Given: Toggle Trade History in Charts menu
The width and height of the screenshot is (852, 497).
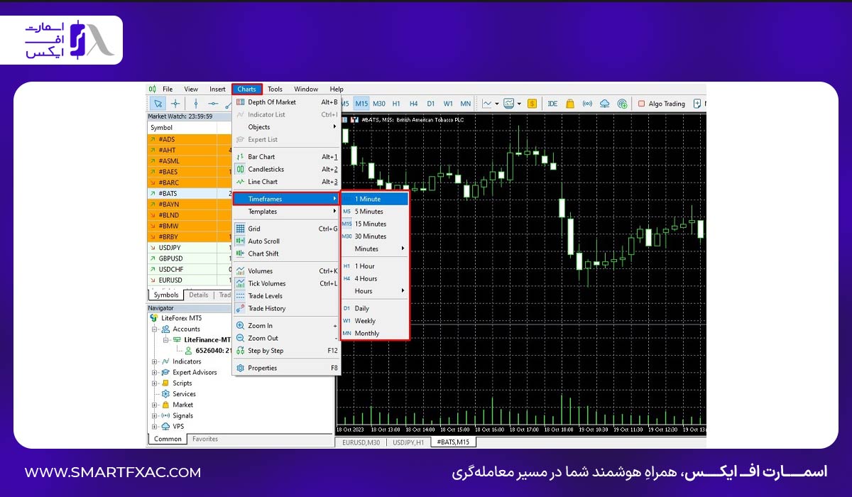Looking at the screenshot, I should pyautogui.click(x=286, y=308).
